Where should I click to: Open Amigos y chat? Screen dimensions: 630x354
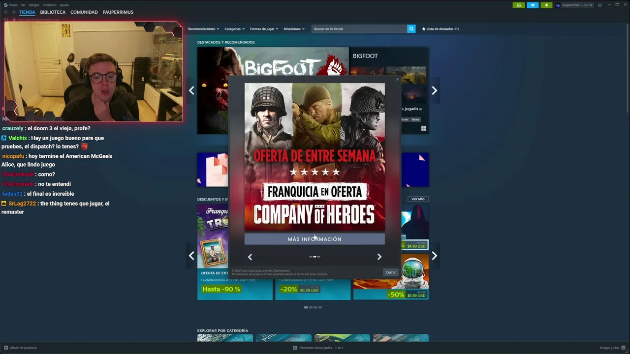coord(612,348)
